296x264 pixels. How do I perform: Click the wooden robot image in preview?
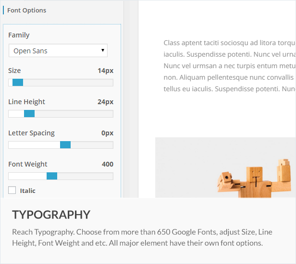(255, 180)
